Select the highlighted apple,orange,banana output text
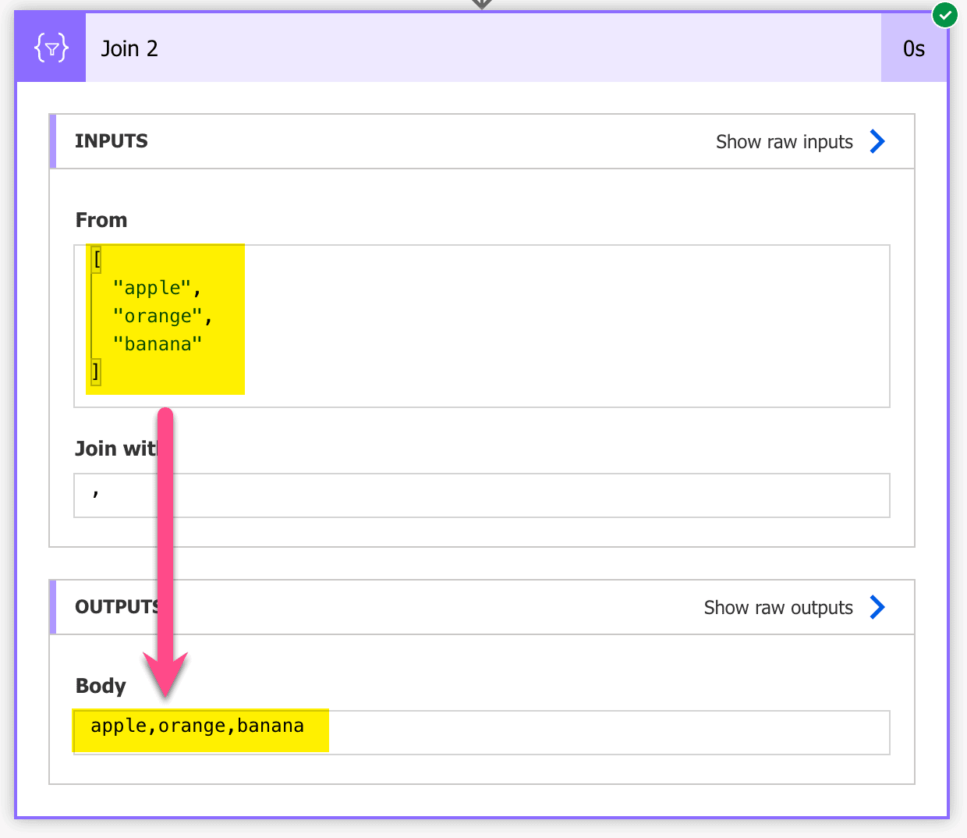Screen dimensions: 967x838 pos(200,726)
